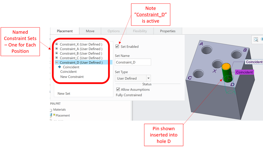This screenshot has height=147, width=263.
Task: Click the Materials icon in model tree
Action: [x=51, y=110]
